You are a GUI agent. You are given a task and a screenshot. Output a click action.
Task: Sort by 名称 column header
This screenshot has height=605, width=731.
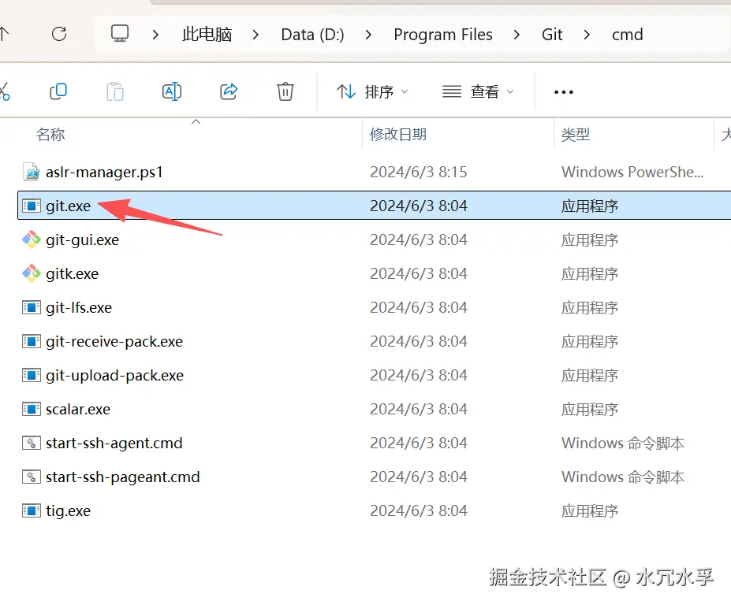tap(50, 135)
